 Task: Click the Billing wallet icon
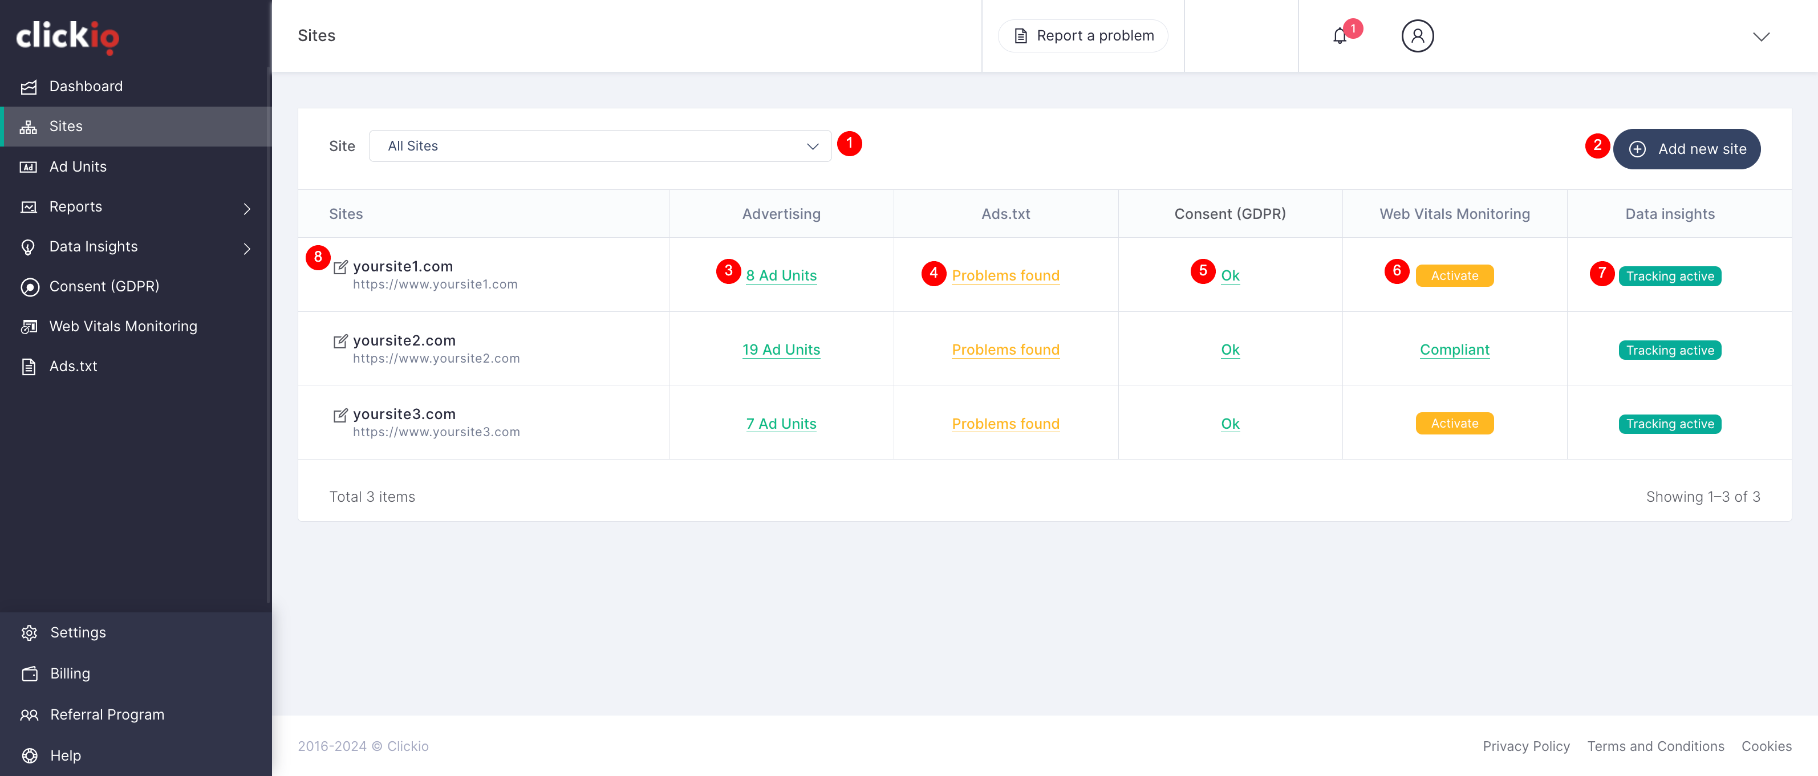pos(29,674)
